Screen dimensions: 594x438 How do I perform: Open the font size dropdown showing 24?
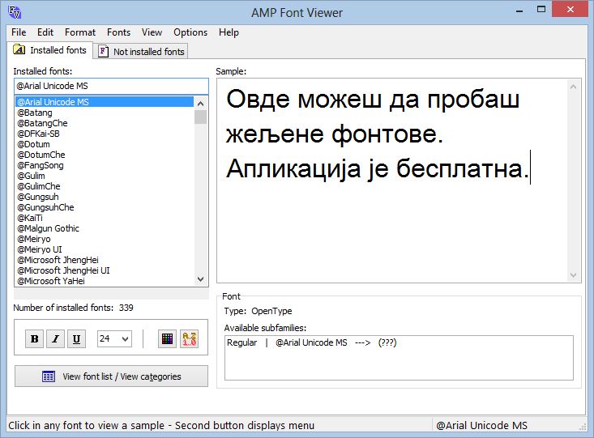114,339
